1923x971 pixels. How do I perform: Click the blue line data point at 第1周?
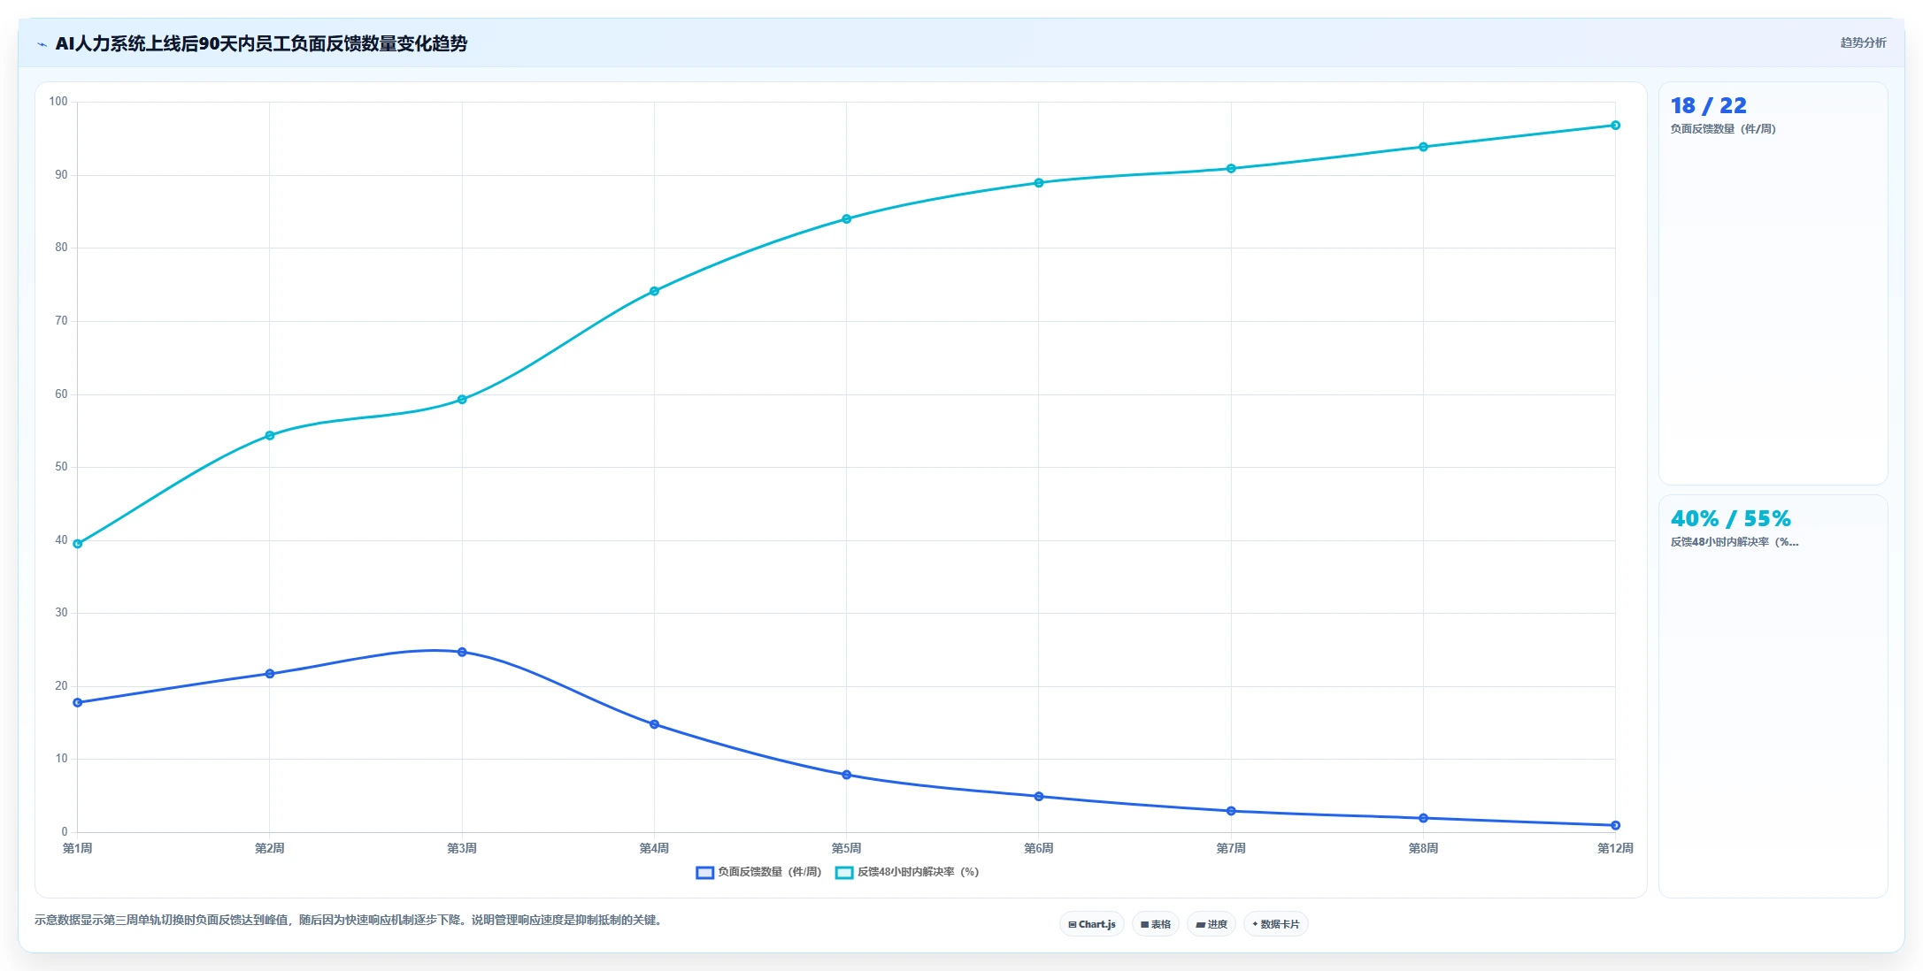[78, 702]
